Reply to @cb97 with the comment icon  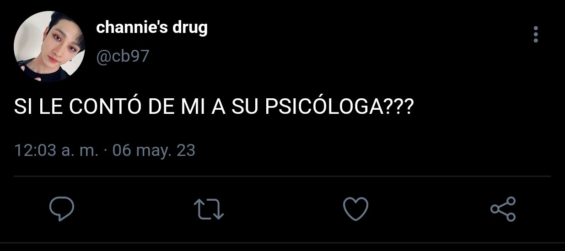[x=62, y=209]
